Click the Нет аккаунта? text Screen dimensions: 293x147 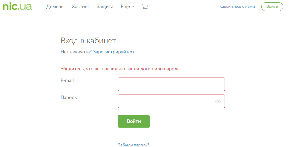(76, 52)
